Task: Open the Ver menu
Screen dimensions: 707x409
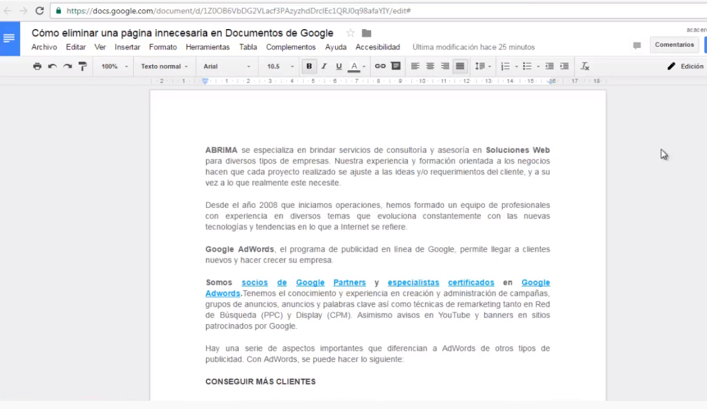Action: (100, 47)
